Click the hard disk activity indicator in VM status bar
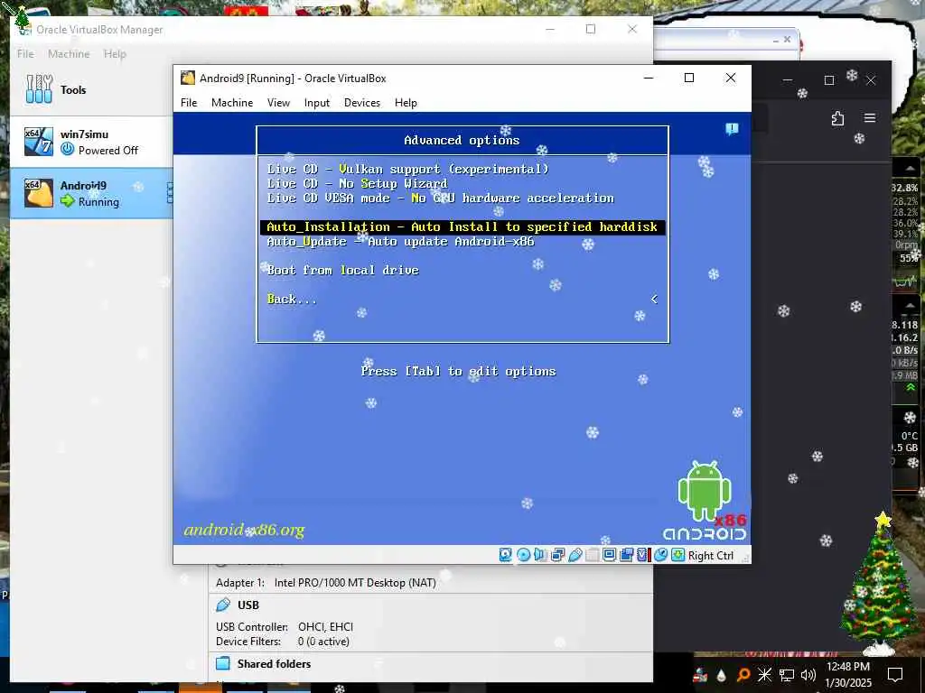The image size is (925, 693). [506, 555]
